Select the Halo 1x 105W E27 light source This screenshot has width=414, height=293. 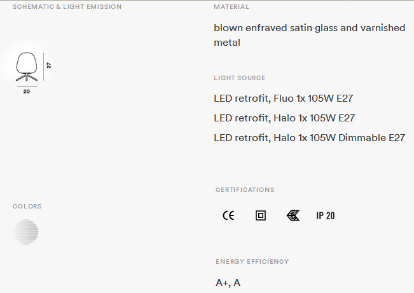pyautogui.click(x=284, y=118)
